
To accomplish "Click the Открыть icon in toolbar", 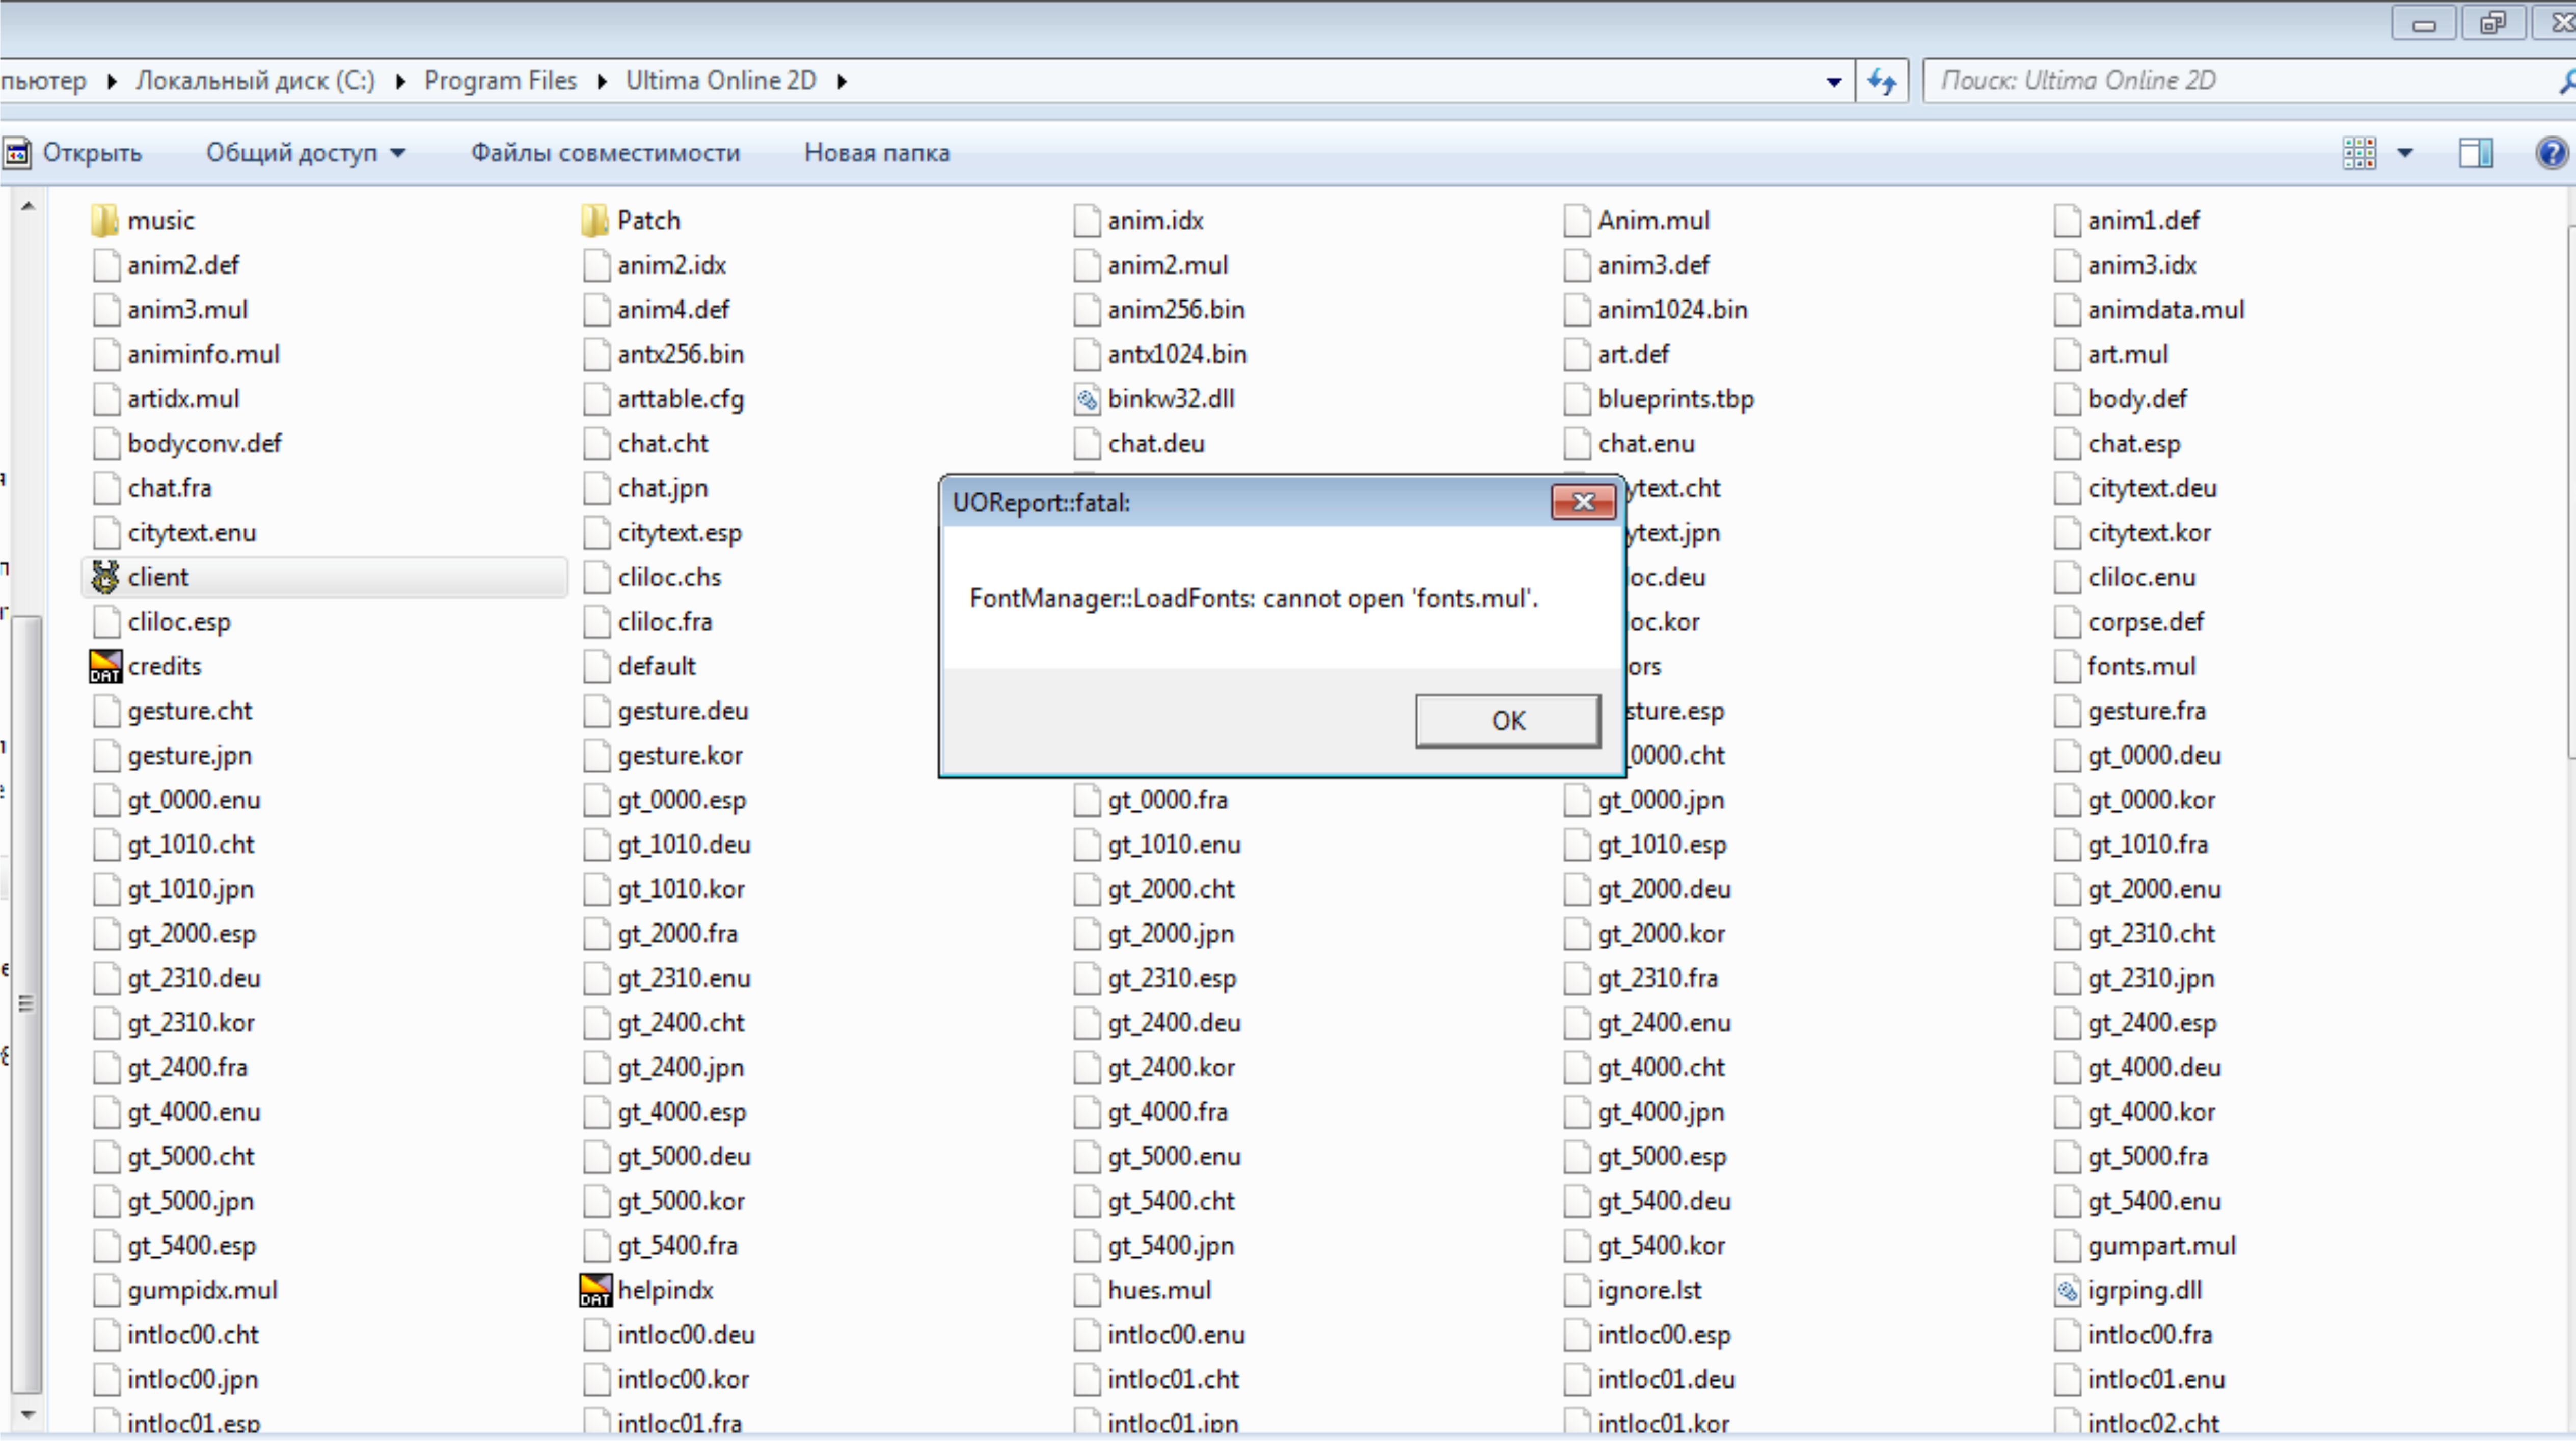I will 17,153.
